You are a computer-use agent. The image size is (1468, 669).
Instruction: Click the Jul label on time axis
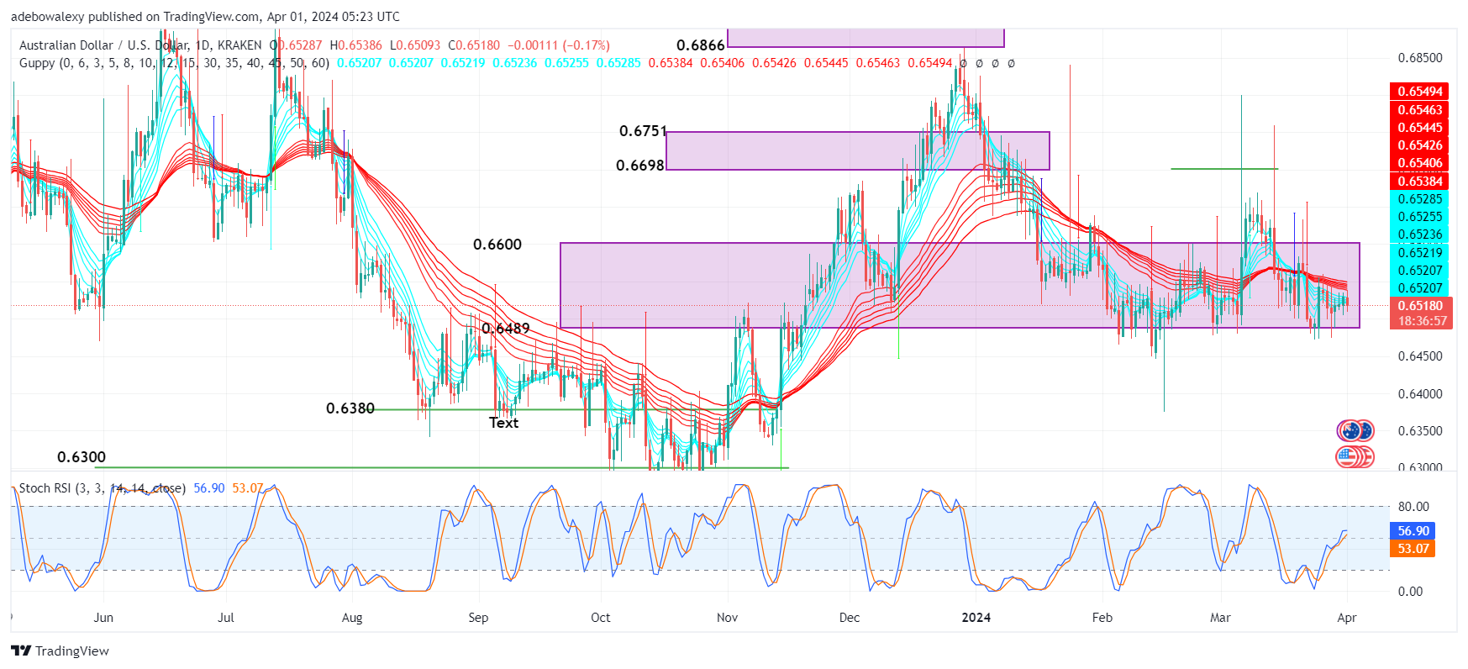tap(226, 618)
